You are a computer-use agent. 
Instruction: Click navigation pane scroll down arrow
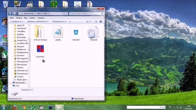(x=29, y=86)
